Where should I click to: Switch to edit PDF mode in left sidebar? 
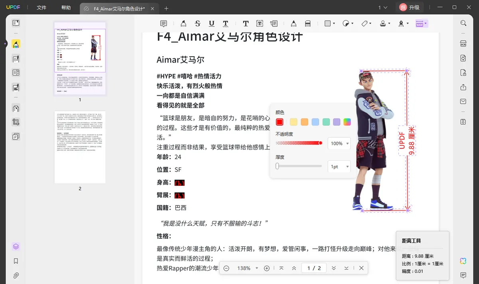click(x=16, y=59)
